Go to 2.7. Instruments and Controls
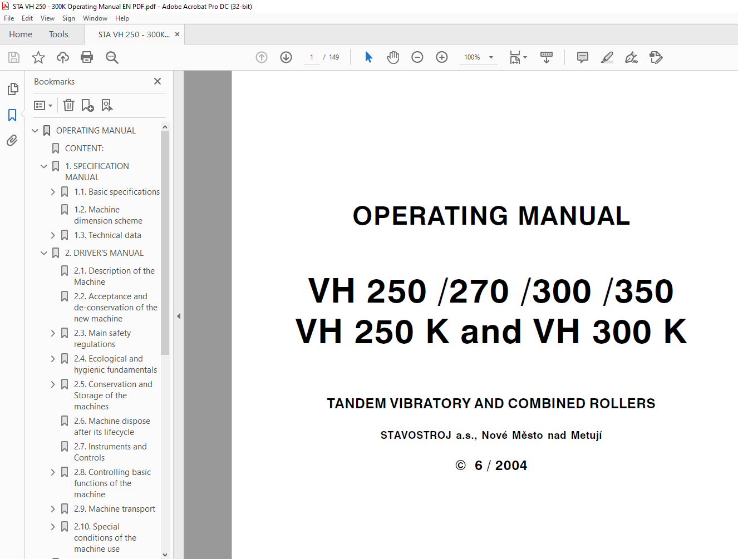 tap(110, 452)
